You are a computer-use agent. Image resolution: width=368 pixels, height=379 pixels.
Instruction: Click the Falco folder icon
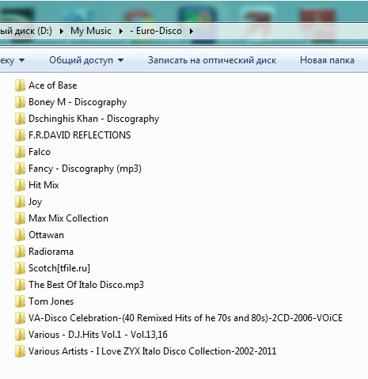point(20,152)
